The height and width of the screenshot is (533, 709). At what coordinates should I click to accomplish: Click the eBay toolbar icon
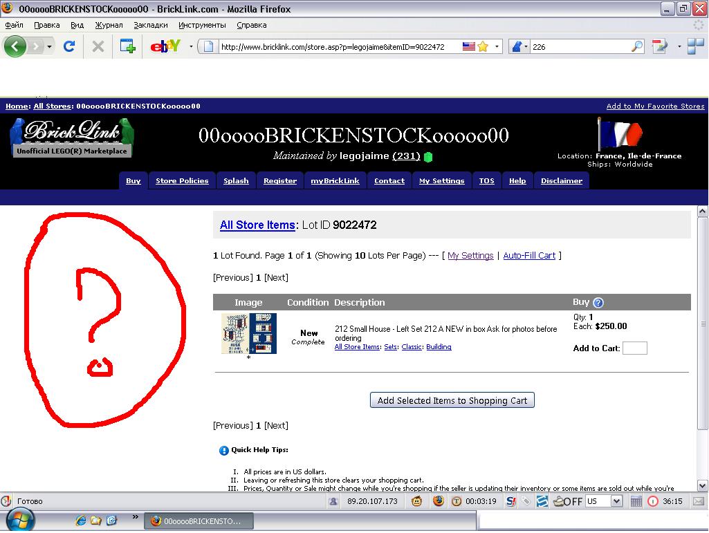click(165, 46)
